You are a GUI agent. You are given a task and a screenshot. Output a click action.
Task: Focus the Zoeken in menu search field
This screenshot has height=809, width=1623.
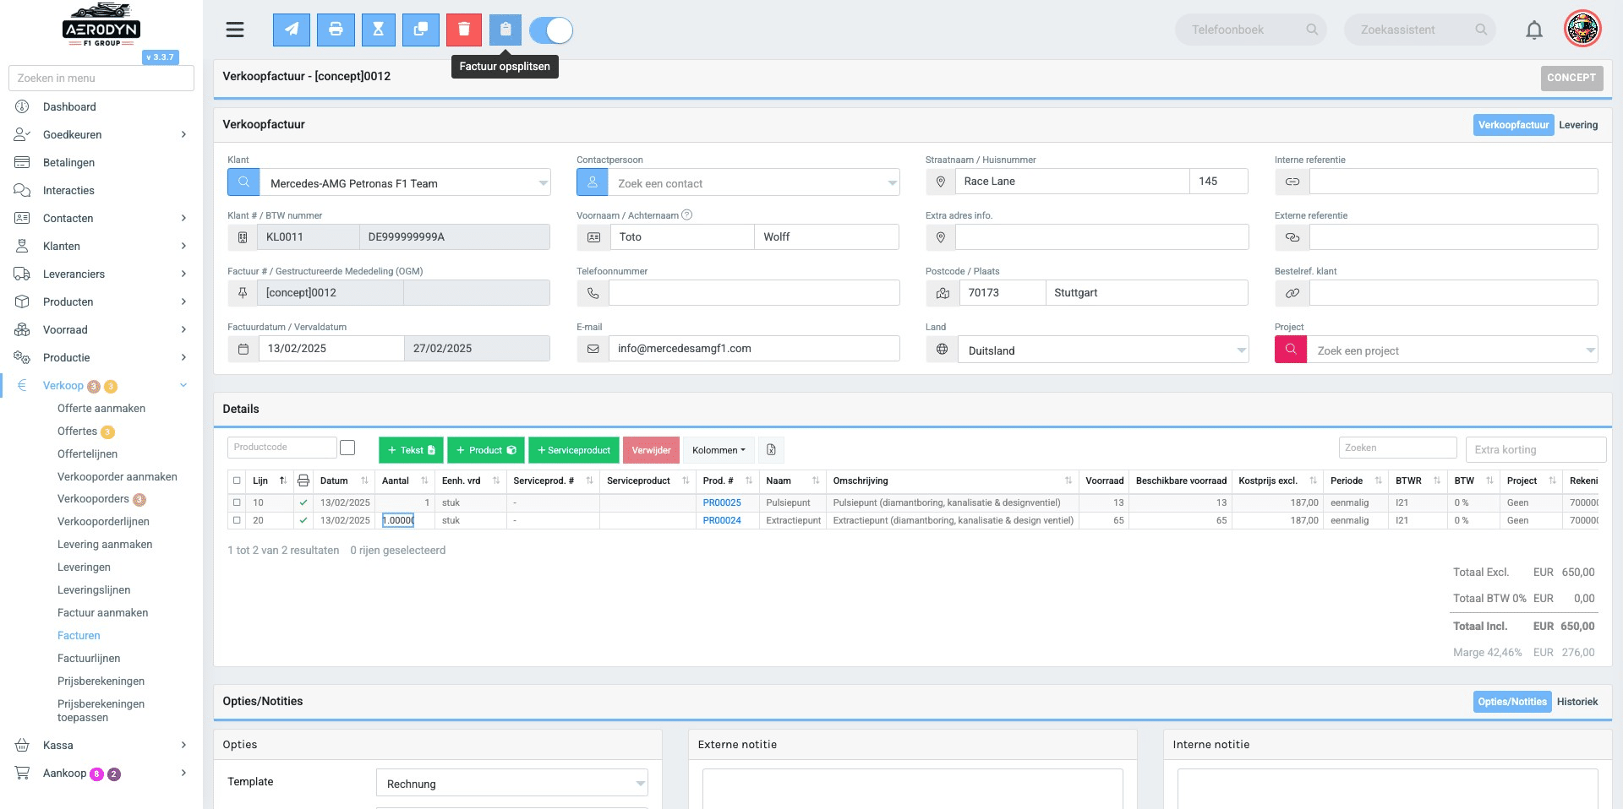(x=101, y=78)
